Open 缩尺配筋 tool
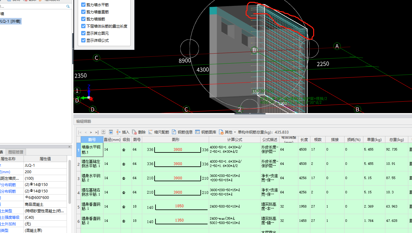Image resolution: width=412 pixels, height=233 pixels. click(x=159, y=132)
